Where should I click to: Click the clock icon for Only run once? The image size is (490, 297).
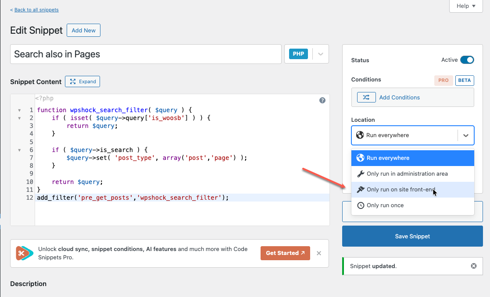coord(361,205)
